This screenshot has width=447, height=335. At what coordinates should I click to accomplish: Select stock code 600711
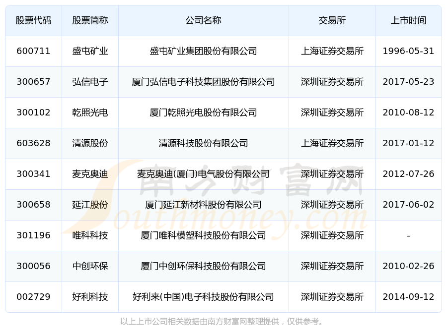click(x=33, y=51)
